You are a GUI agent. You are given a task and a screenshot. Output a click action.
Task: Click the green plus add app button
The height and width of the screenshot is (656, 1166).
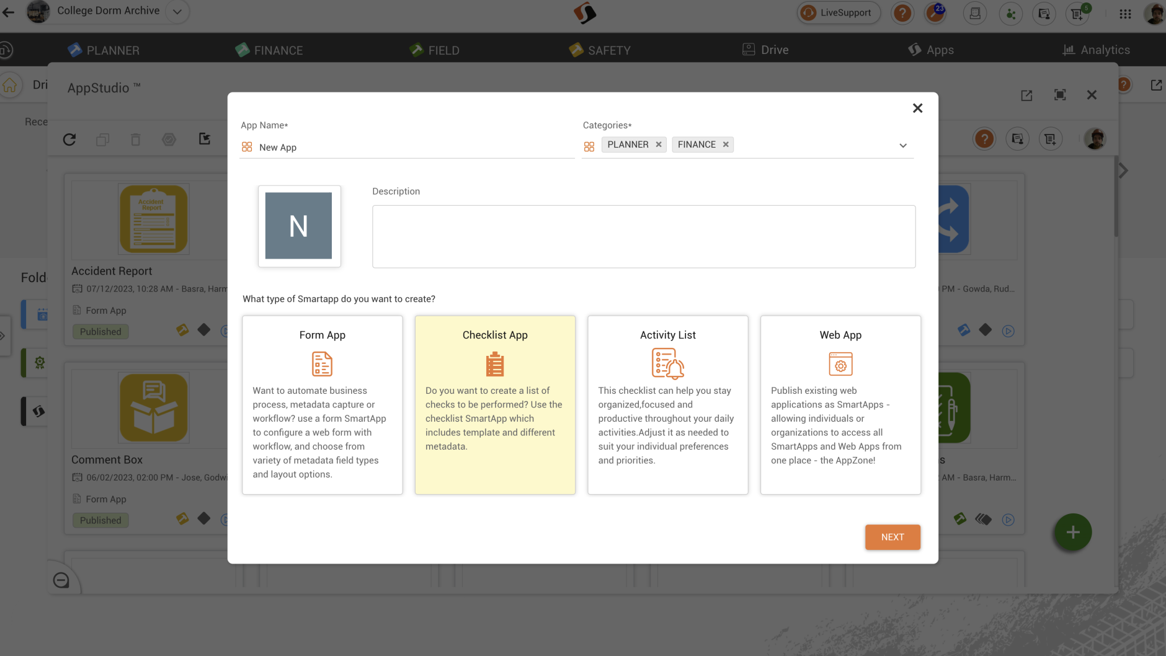[x=1073, y=532]
